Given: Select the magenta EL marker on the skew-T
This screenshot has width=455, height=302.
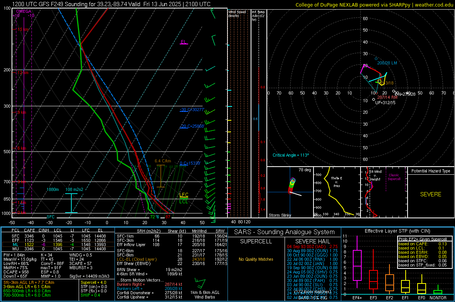Looking at the screenshot, I should click(184, 42).
